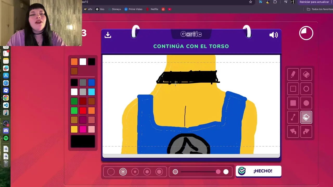
Task: Open the hbo bookmark
Action: [100, 9]
